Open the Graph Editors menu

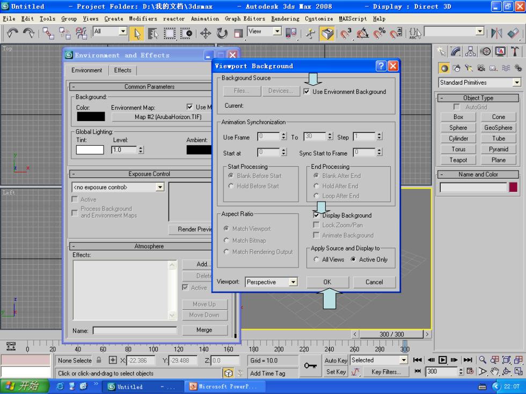tap(245, 19)
